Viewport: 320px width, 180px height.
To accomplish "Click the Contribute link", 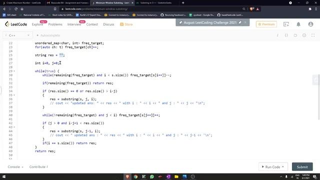I will click(x=38, y=167).
